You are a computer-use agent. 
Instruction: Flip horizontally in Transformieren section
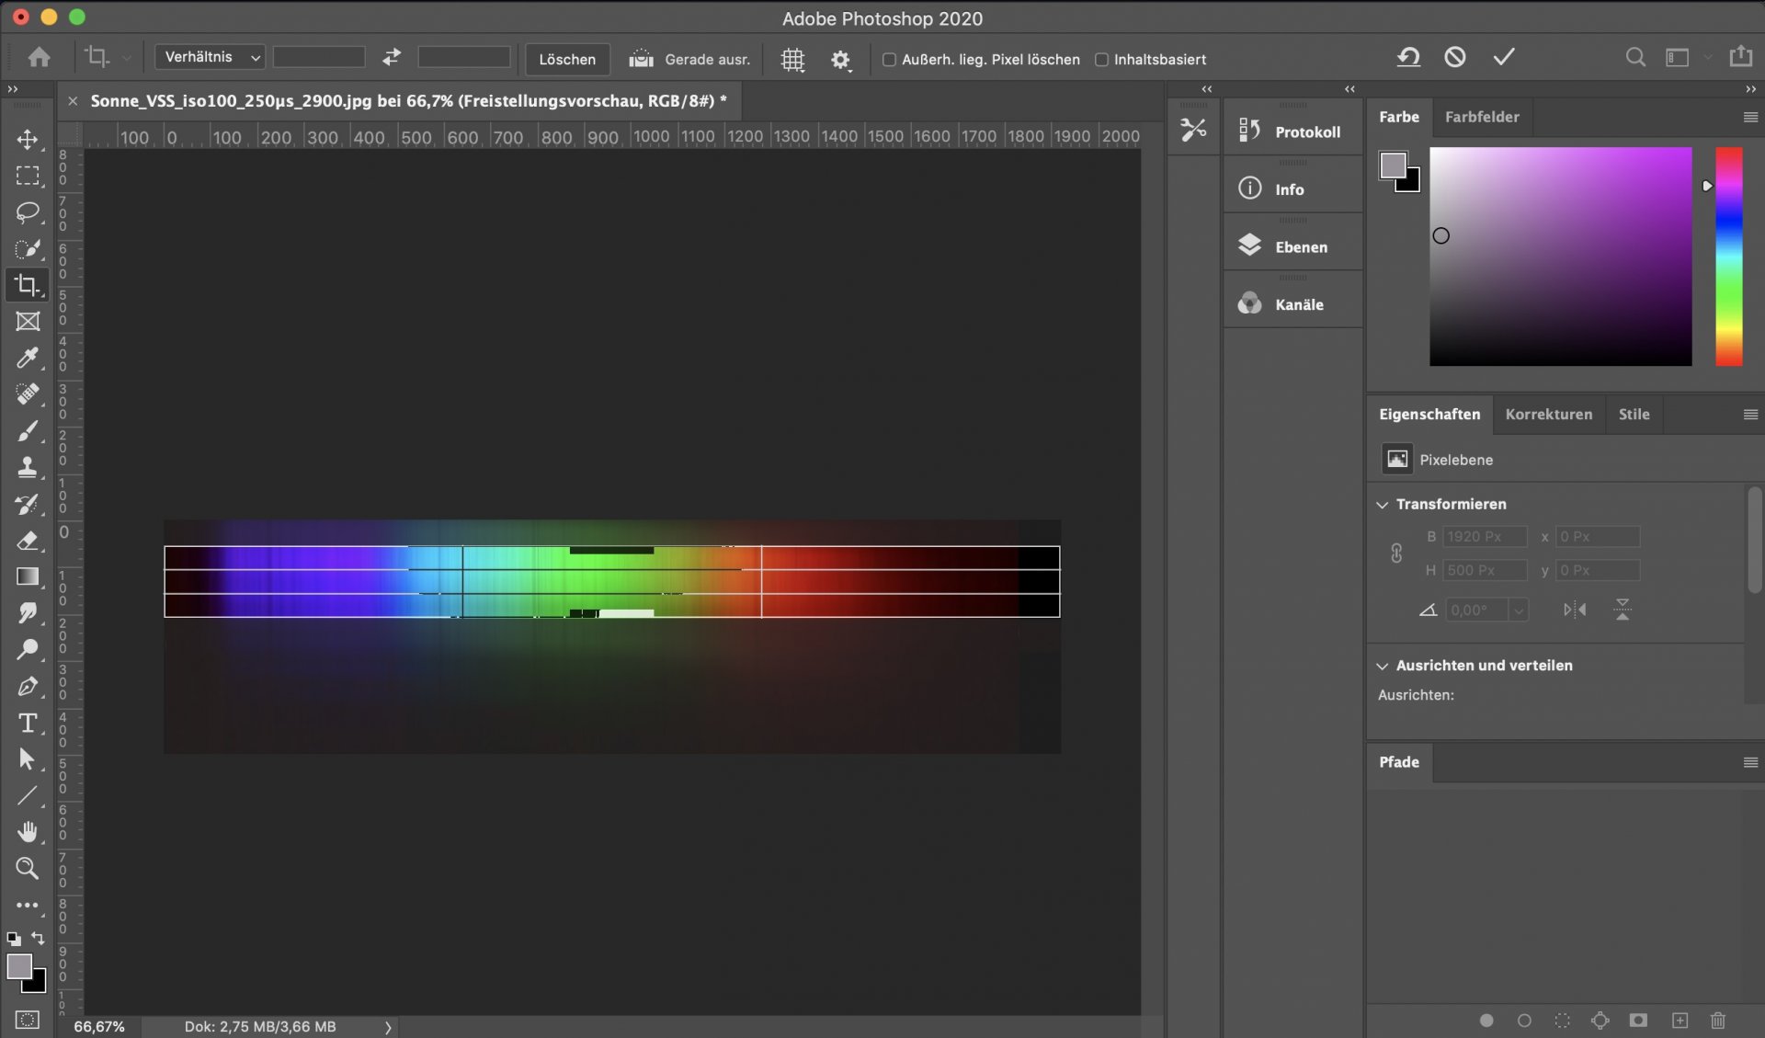point(1575,610)
